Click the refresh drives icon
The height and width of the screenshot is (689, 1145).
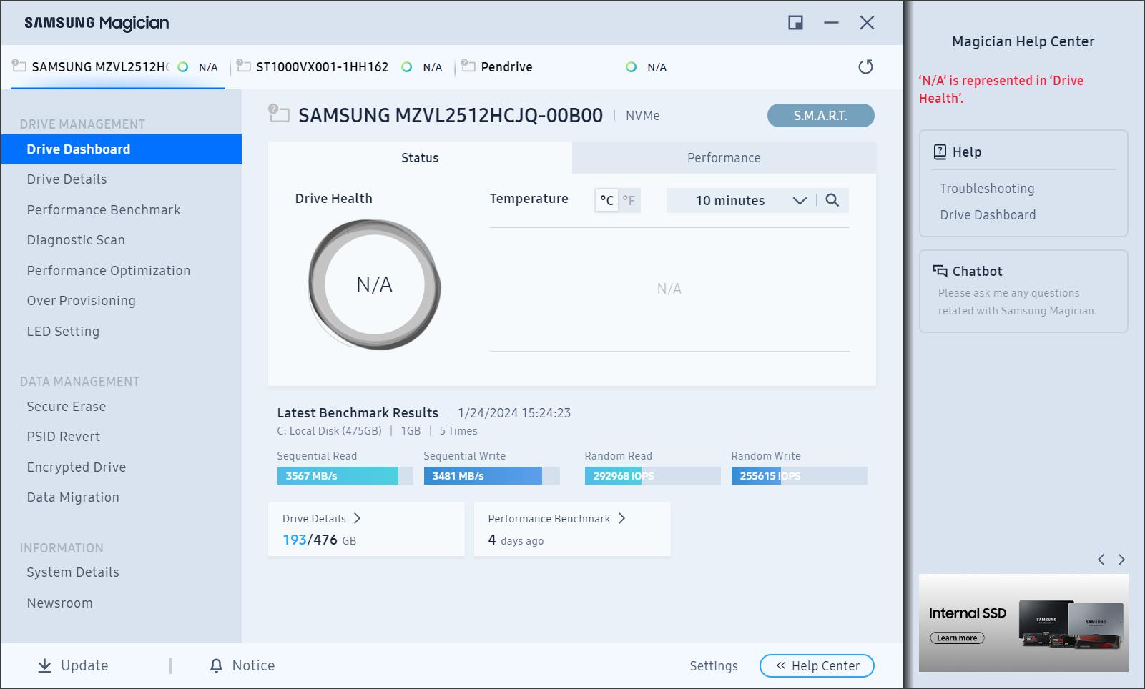coord(865,66)
